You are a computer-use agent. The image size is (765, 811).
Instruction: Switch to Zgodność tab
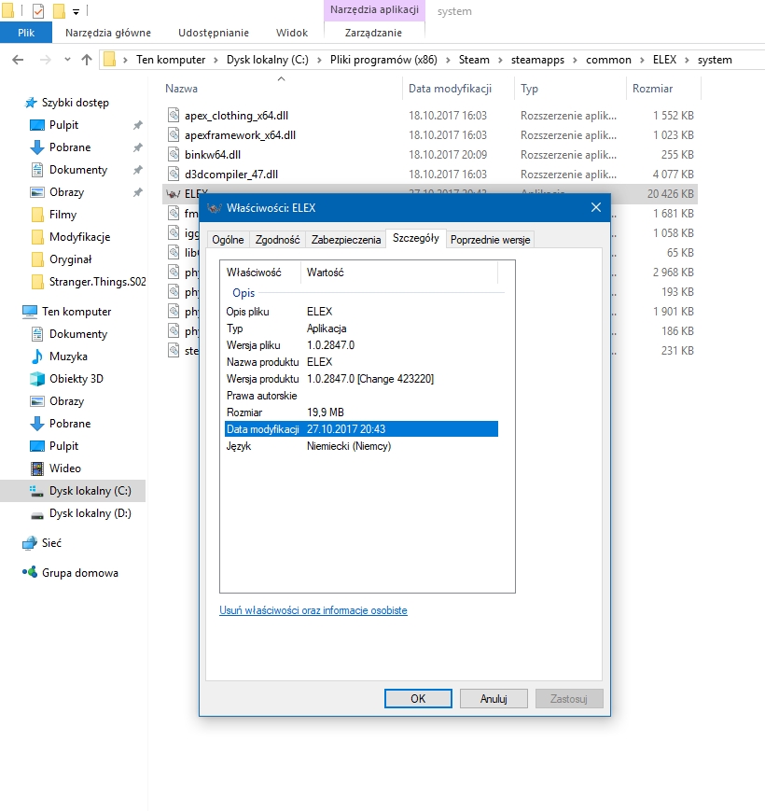(x=278, y=240)
